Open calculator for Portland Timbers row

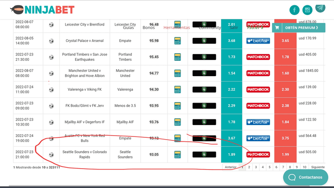(x=178, y=57)
